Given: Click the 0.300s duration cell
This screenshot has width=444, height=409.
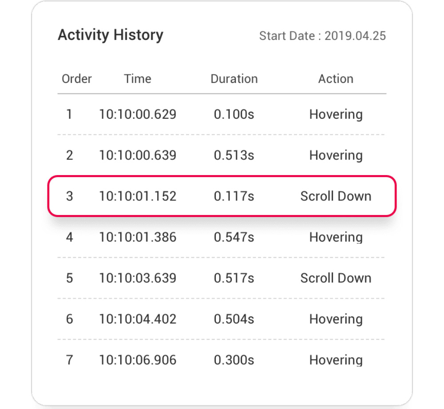Looking at the screenshot, I should click(x=234, y=359).
